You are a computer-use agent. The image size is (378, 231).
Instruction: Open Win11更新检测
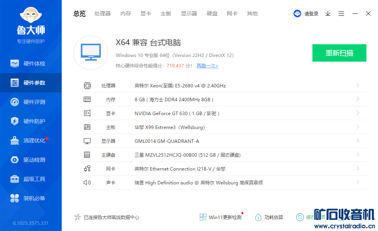tap(221, 217)
